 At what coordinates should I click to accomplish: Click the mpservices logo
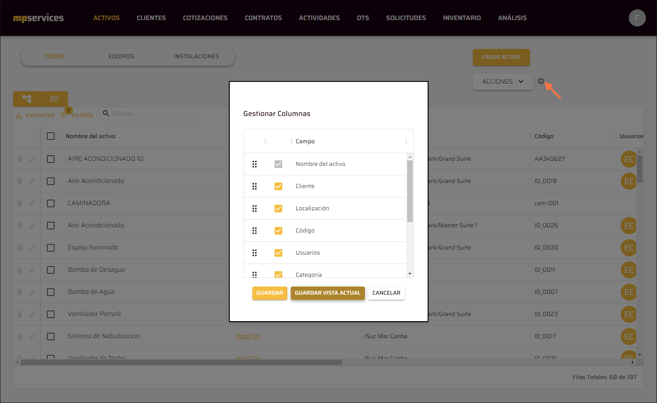coord(38,18)
